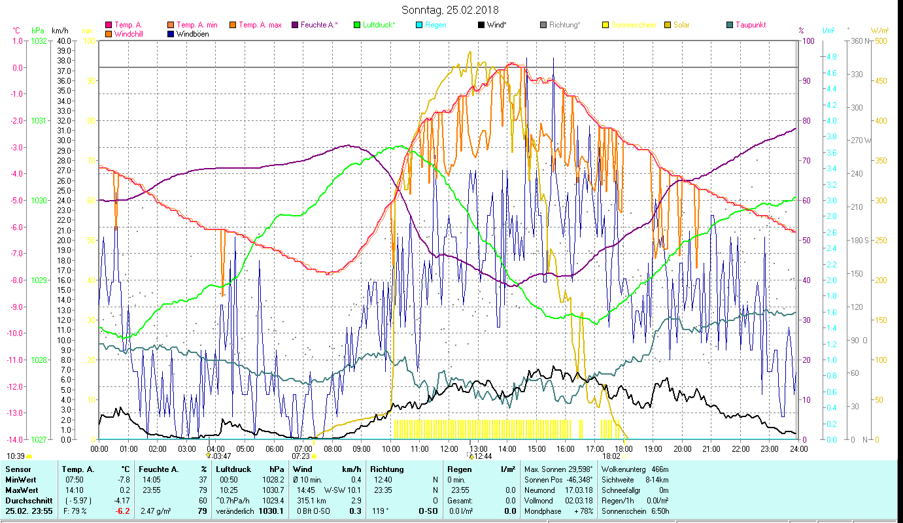
Task: Click the 12:44 marker below the time axis
Action: tap(470, 456)
